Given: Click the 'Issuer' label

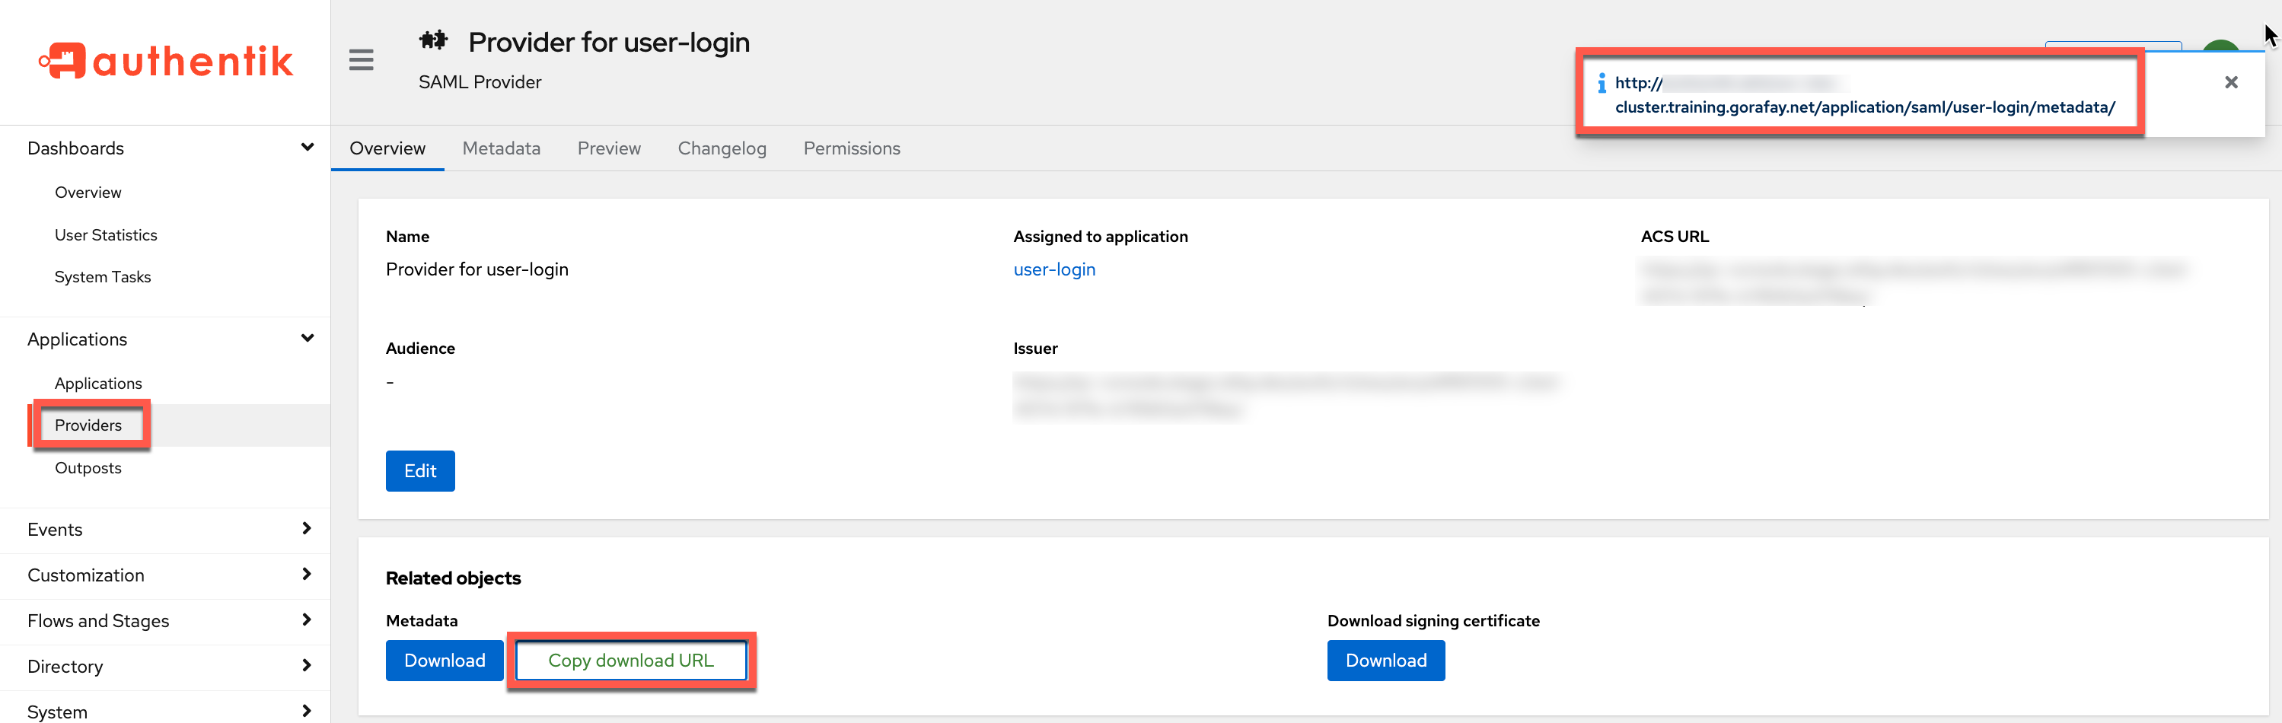Looking at the screenshot, I should coord(1034,349).
